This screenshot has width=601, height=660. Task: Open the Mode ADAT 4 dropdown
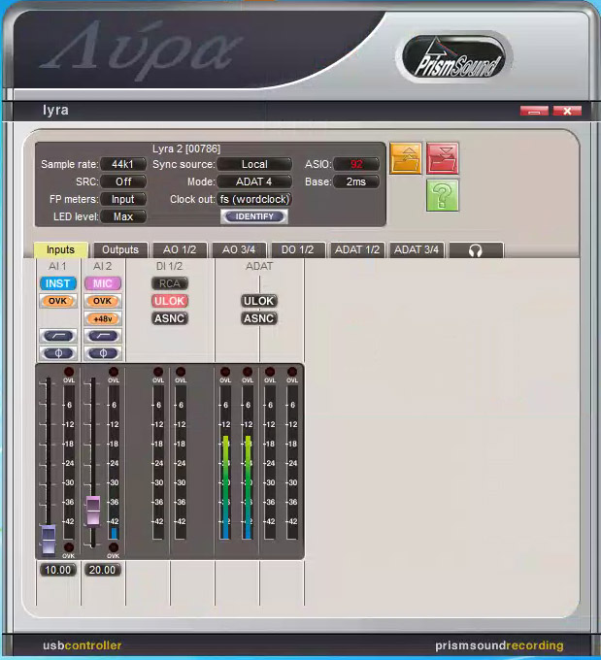point(254,181)
